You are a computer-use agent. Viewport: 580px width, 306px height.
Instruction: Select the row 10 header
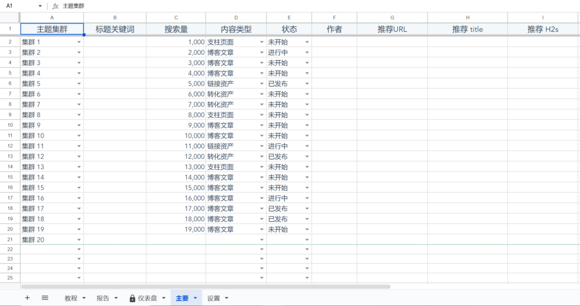tap(10, 125)
